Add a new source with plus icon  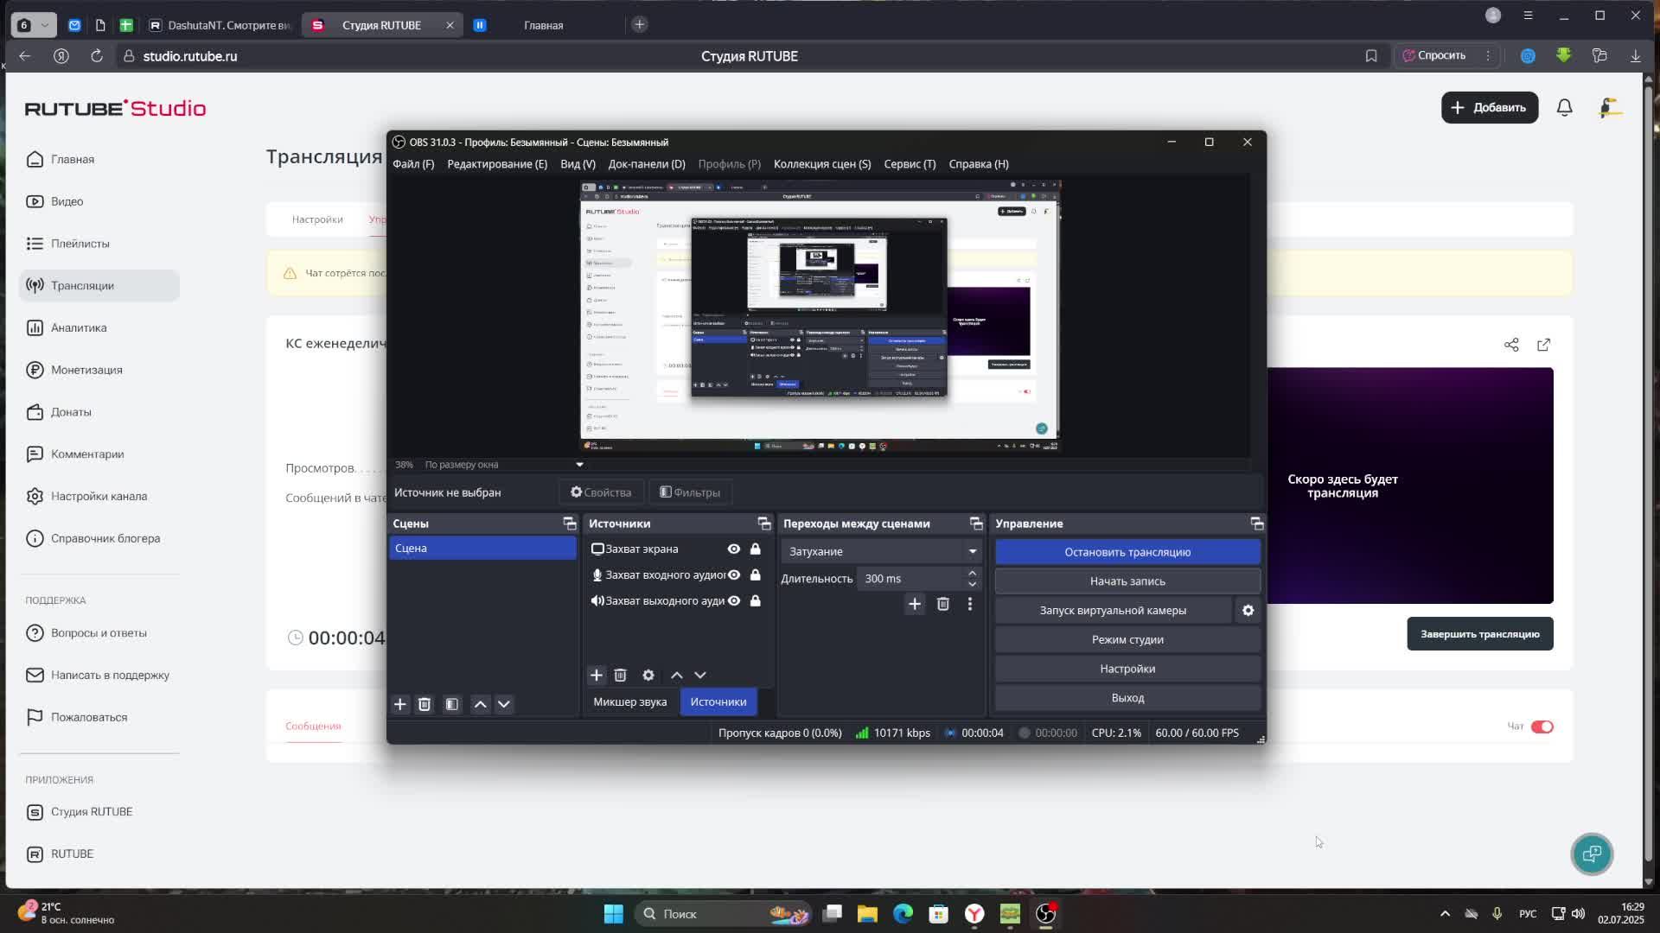click(596, 676)
